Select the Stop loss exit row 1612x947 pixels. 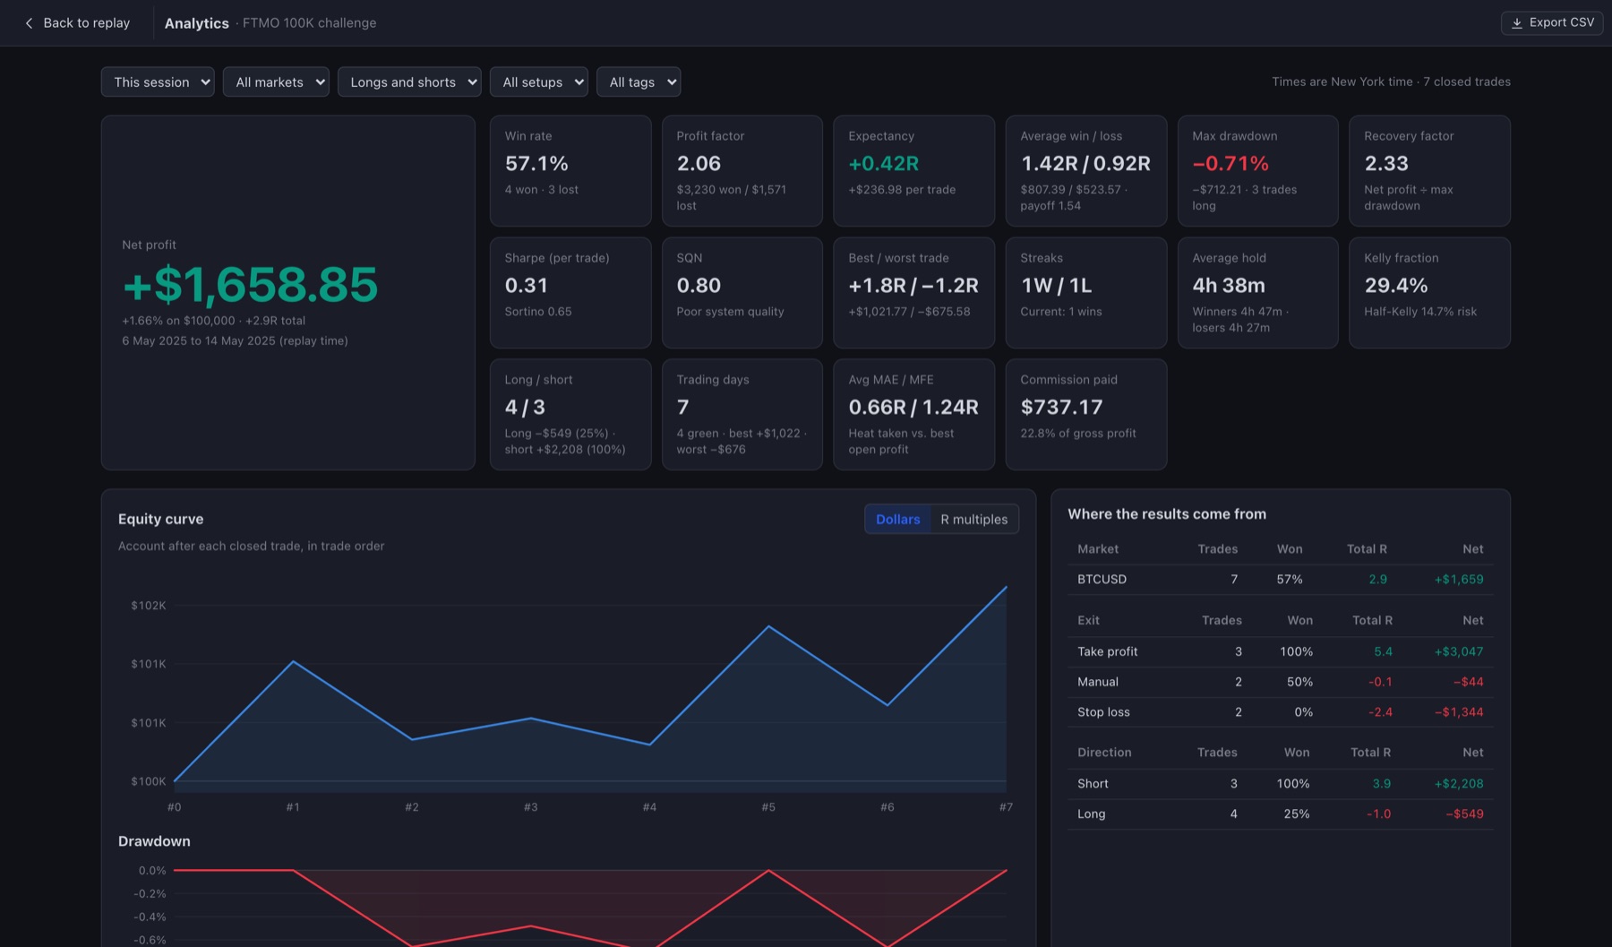(x=1281, y=712)
